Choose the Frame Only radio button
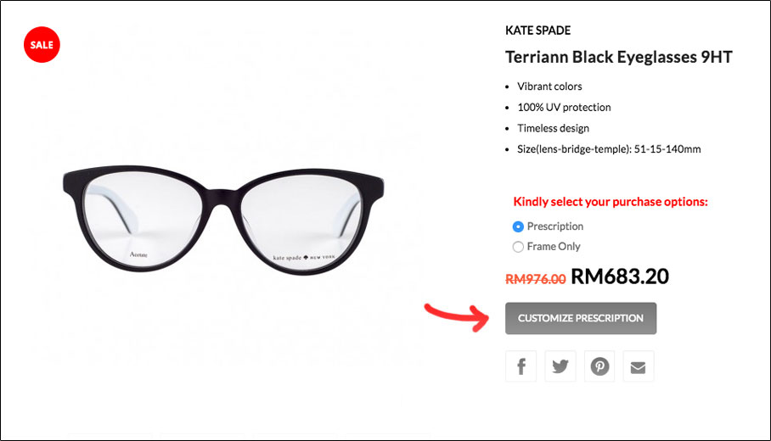This screenshot has height=441, width=771. (x=518, y=247)
